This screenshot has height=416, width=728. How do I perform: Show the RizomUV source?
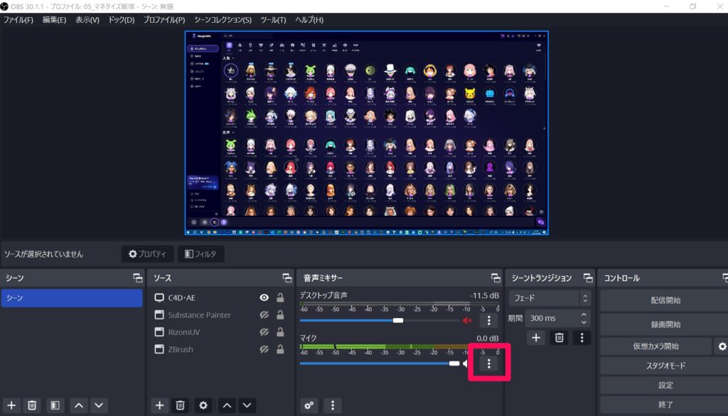pos(264,332)
